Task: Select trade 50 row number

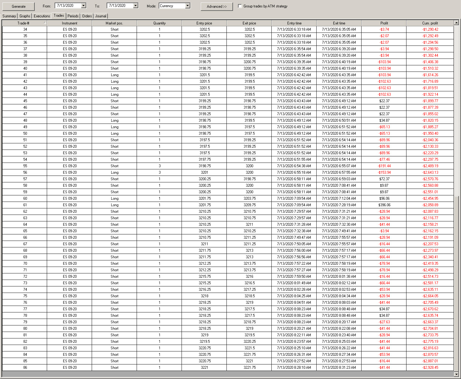Action: (x=25, y=133)
